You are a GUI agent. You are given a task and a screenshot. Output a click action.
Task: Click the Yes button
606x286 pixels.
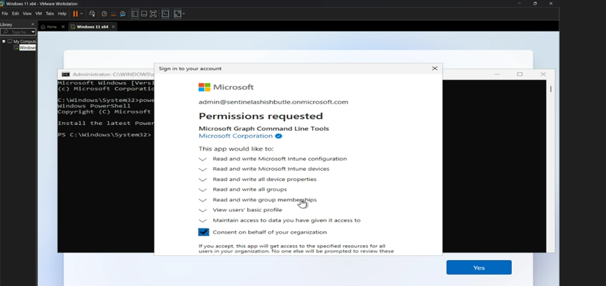478,267
